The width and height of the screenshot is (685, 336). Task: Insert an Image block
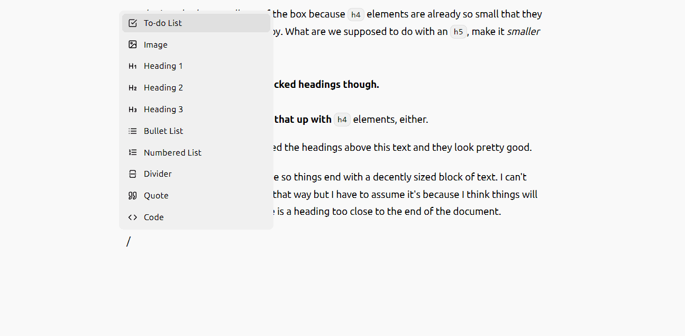coord(196,44)
